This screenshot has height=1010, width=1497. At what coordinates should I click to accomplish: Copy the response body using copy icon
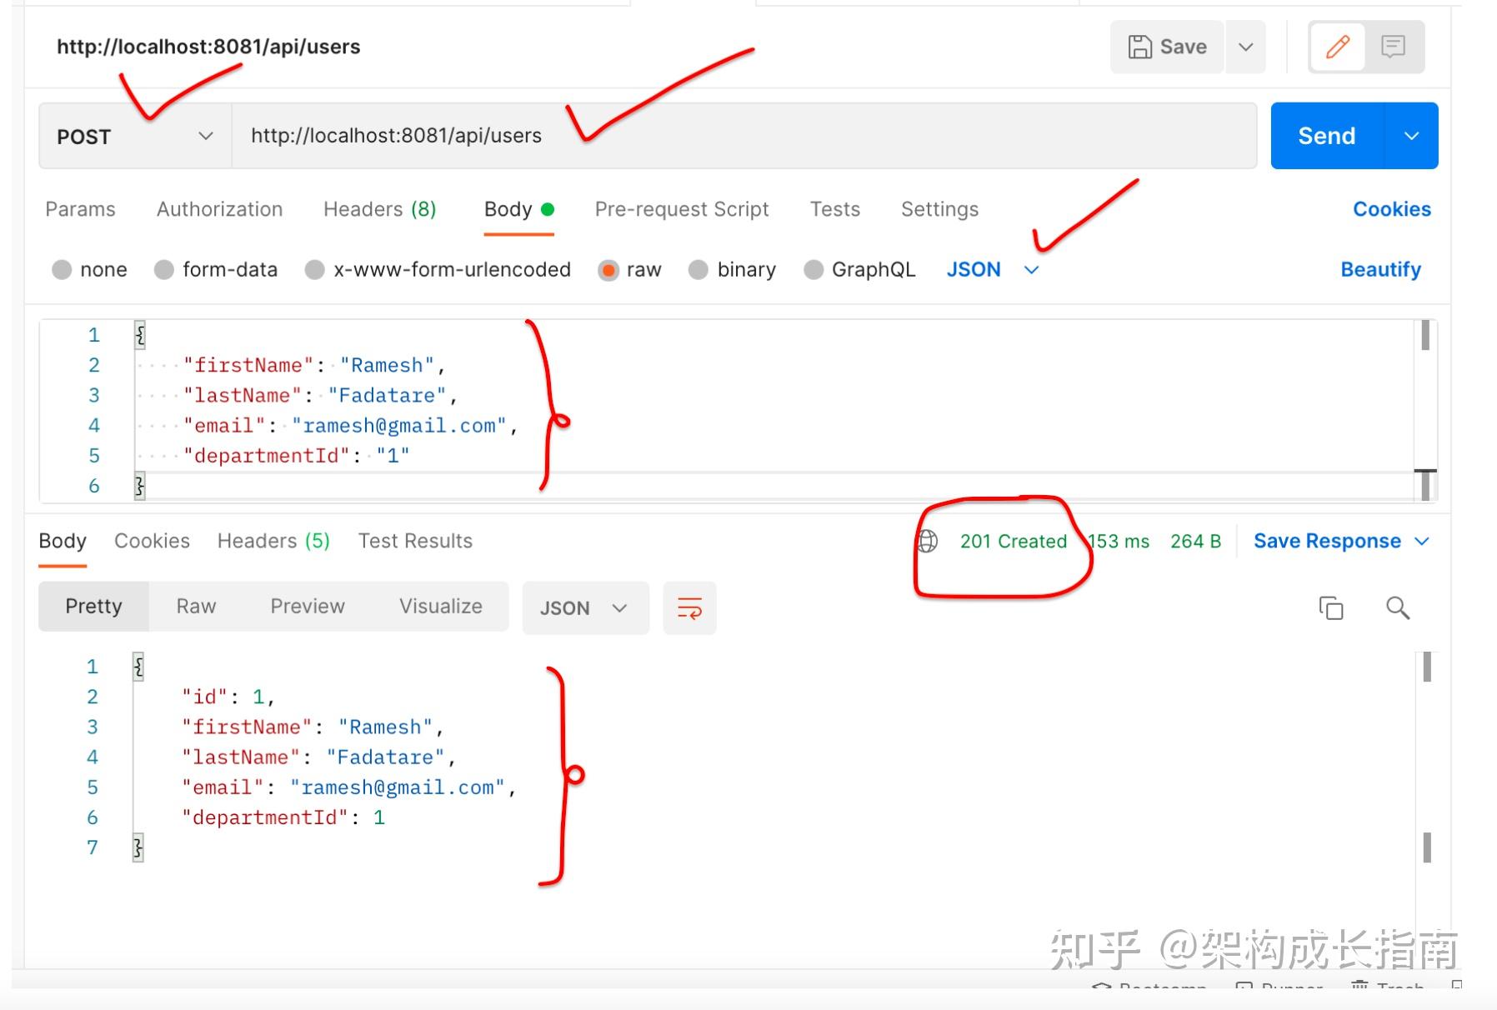point(1331,608)
